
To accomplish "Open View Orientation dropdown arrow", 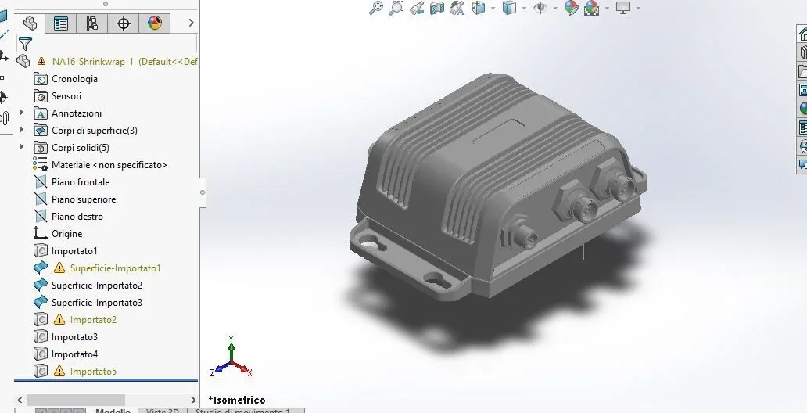I will [493, 9].
